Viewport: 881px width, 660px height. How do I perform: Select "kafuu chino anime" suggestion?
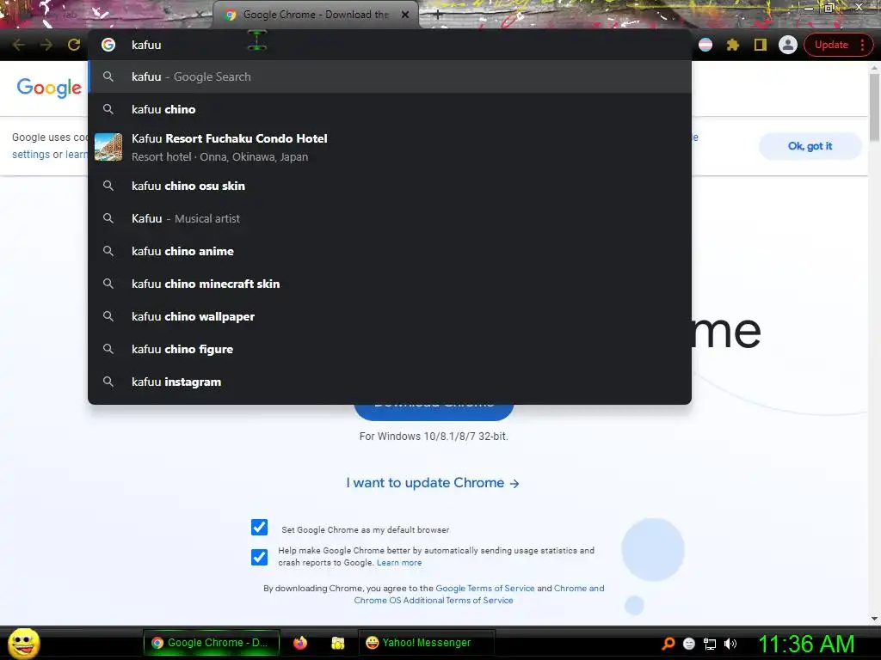tap(390, 251)
